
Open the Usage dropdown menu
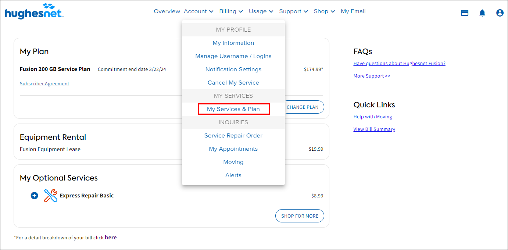coord(261,11)
